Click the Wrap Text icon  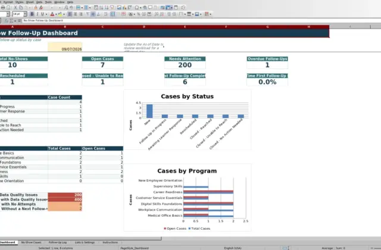105,14
